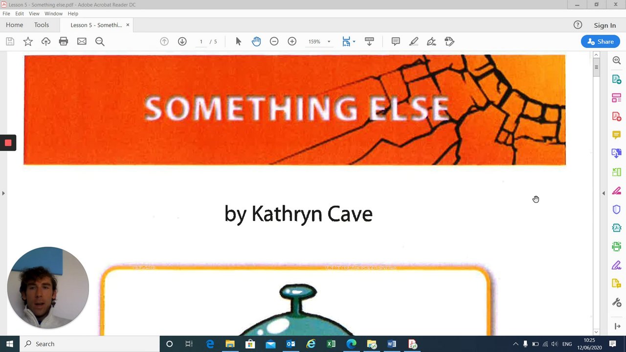Show hidden system tray icons chevron

[515, 344]
